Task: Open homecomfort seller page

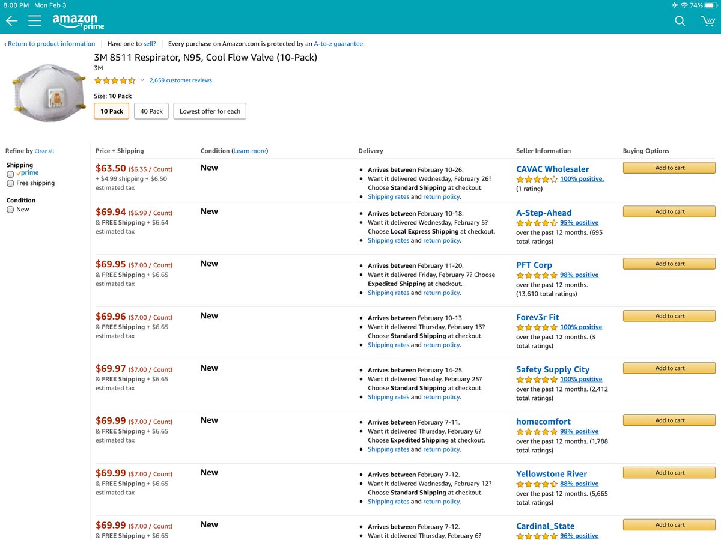Action: [543, 422]
